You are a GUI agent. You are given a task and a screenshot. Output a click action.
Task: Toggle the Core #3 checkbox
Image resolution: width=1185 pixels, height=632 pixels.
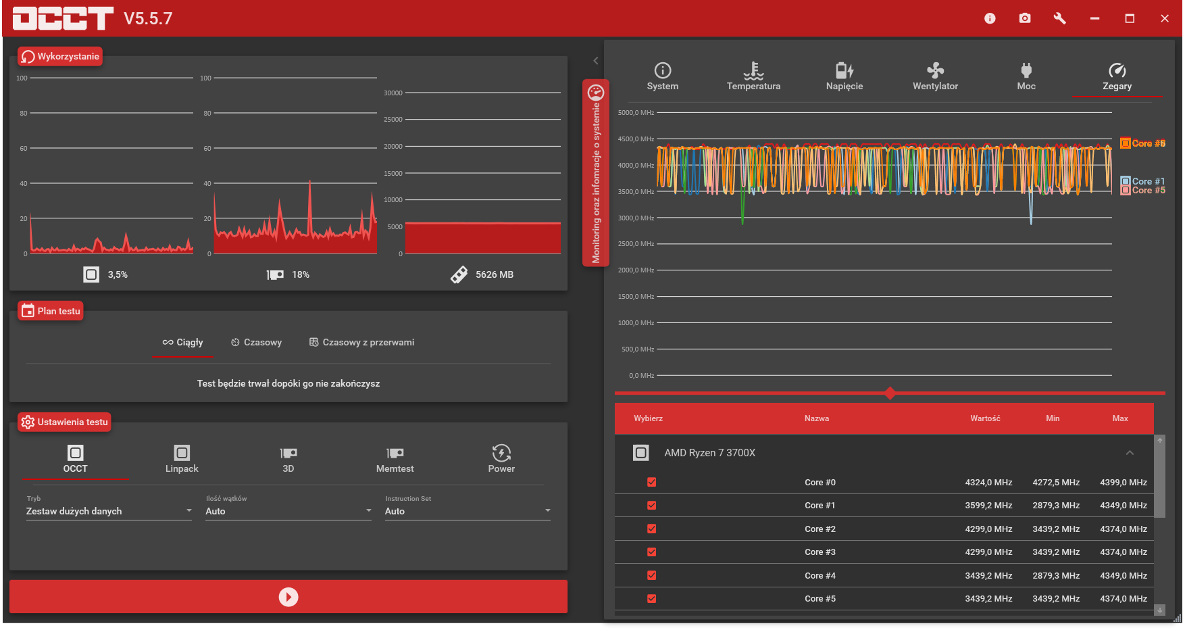tap(651, 552)
